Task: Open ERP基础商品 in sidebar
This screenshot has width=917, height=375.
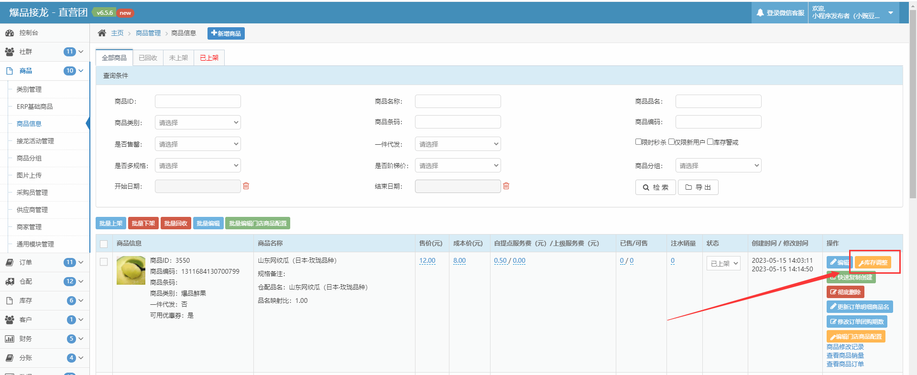Action: point(35,107)
